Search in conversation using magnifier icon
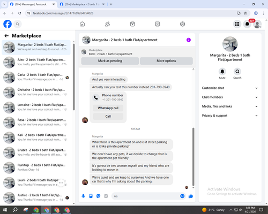Screen dimensions: 268x214 tap(237, 72)
